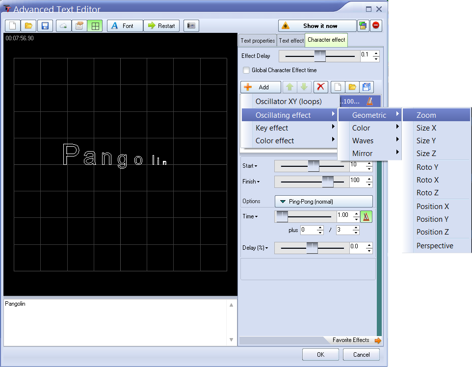Select the Character effect tab
The image size is (472, 367).
pos(326,40)
